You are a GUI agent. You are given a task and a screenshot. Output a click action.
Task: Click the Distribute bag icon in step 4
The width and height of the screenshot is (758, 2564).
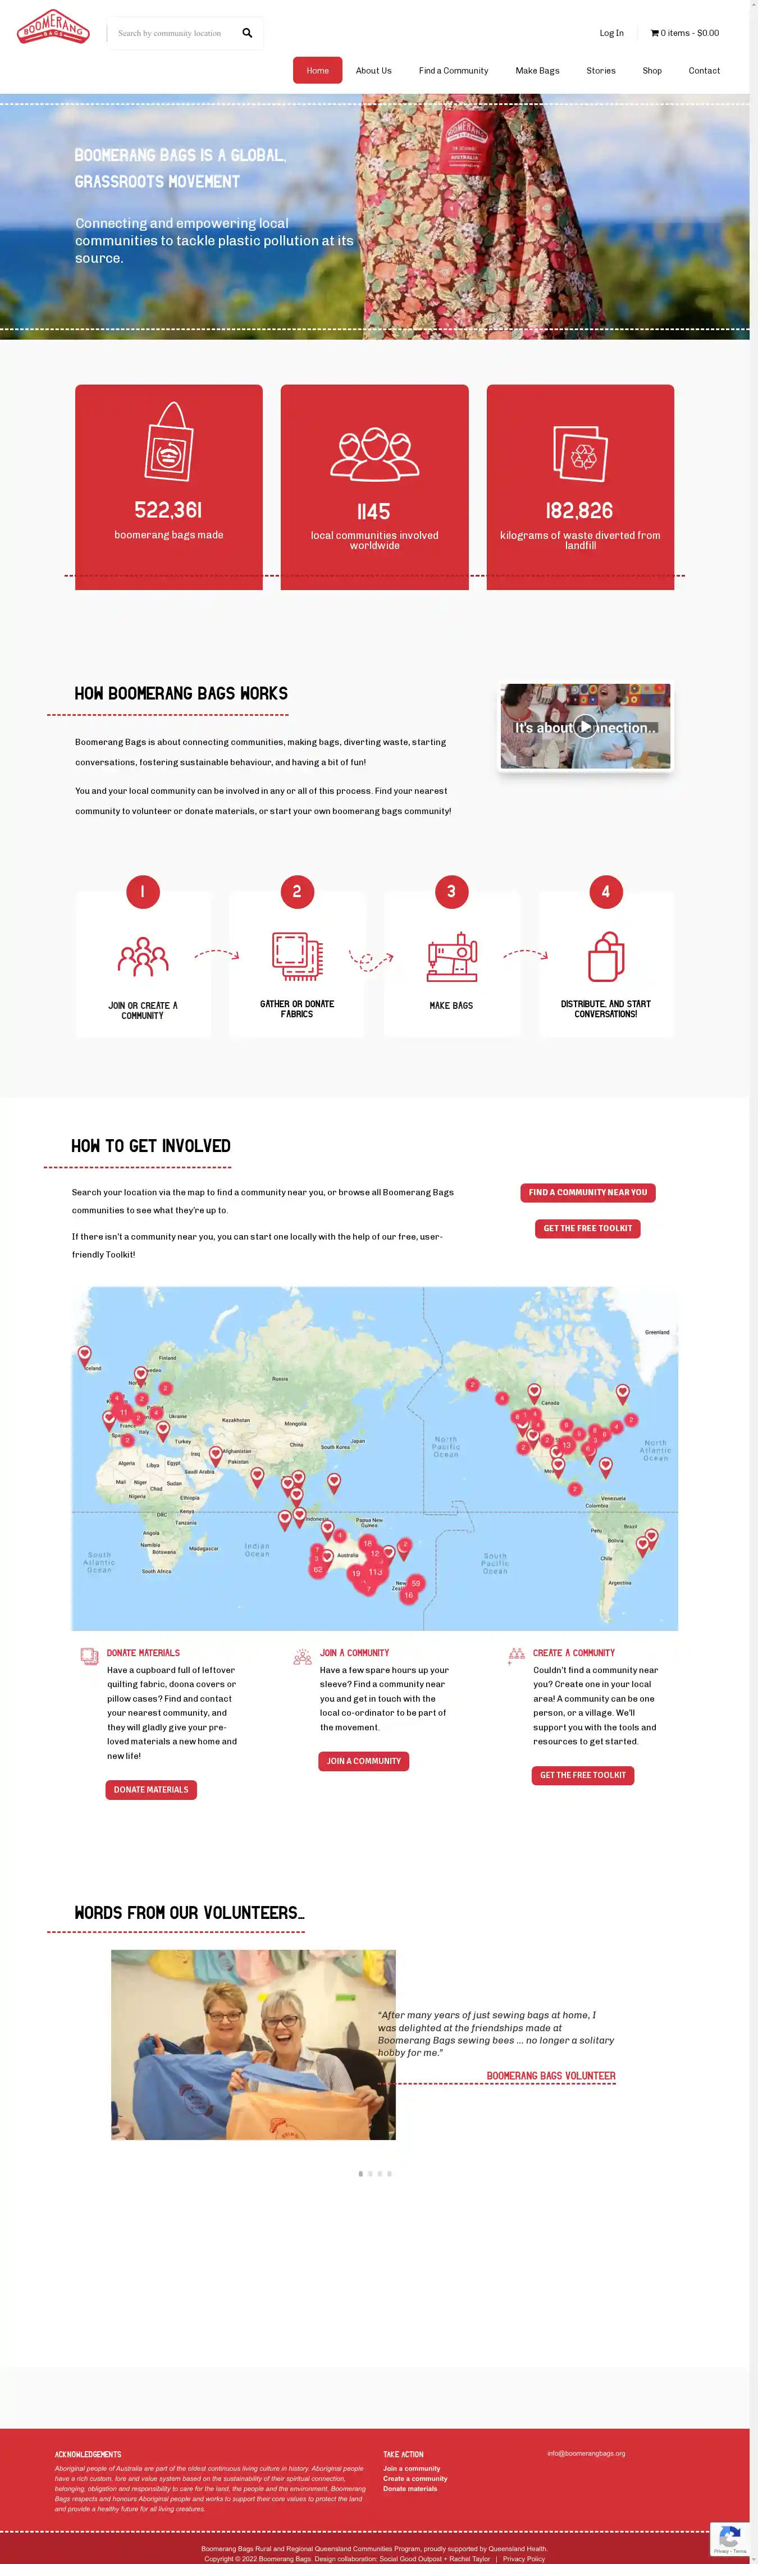(606, 958)
